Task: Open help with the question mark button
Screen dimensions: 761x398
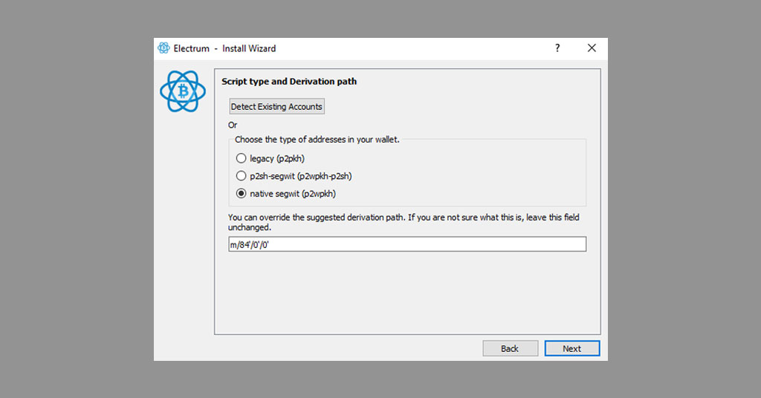Action: tap(557, 48)
